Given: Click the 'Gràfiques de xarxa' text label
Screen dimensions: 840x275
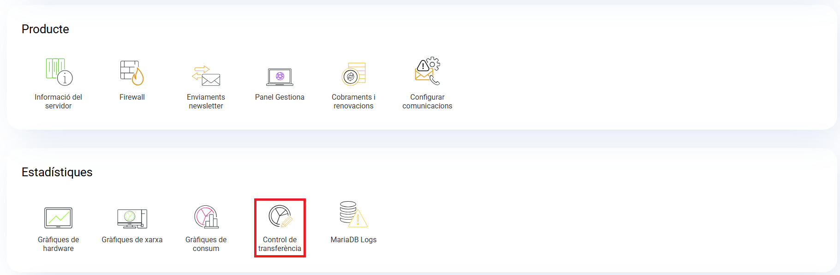Looking at the screenshot, I should click(132, 240).
